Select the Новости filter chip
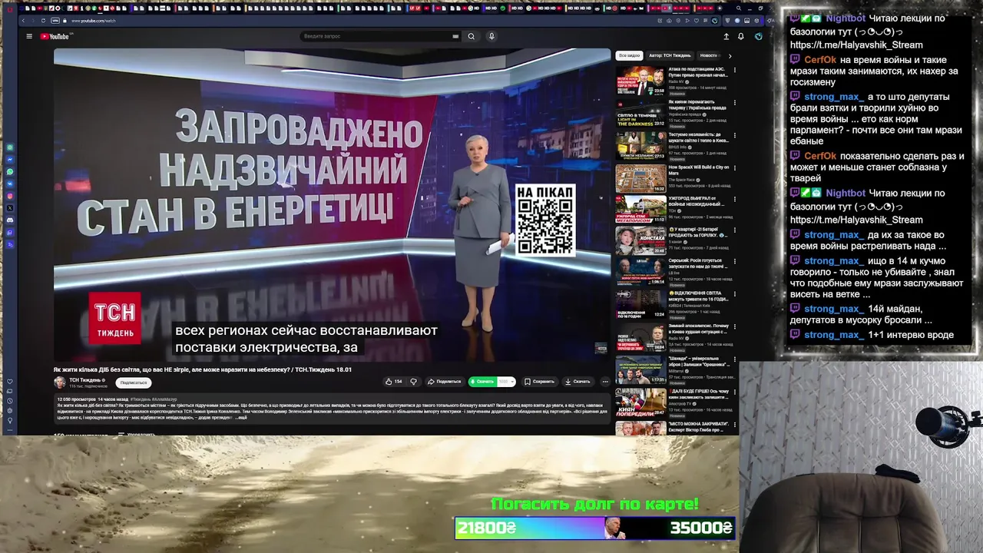This screenshot has width=983, height=553. tap(708, 55)
